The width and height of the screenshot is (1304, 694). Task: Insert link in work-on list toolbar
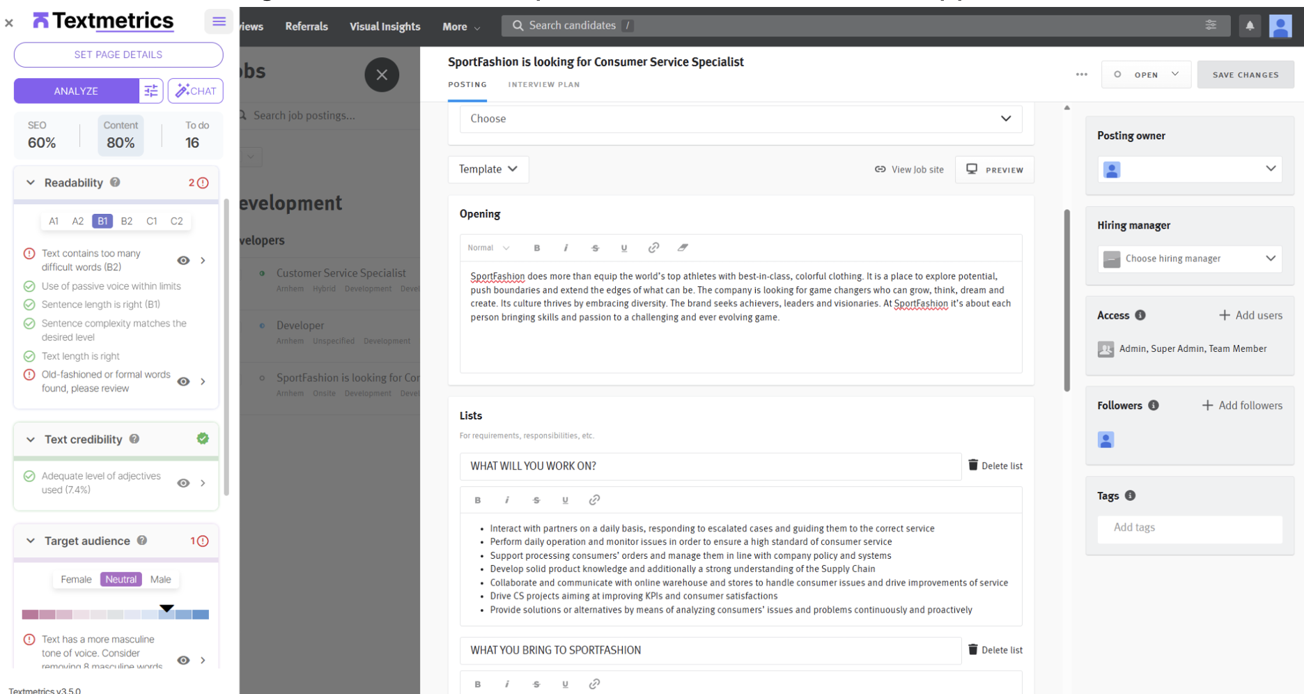click(x=594, y=500)
